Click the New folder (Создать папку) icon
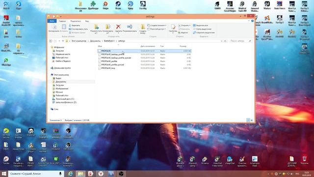The height and width of the screenshot is (177, 314). click(x=143, y=27)
